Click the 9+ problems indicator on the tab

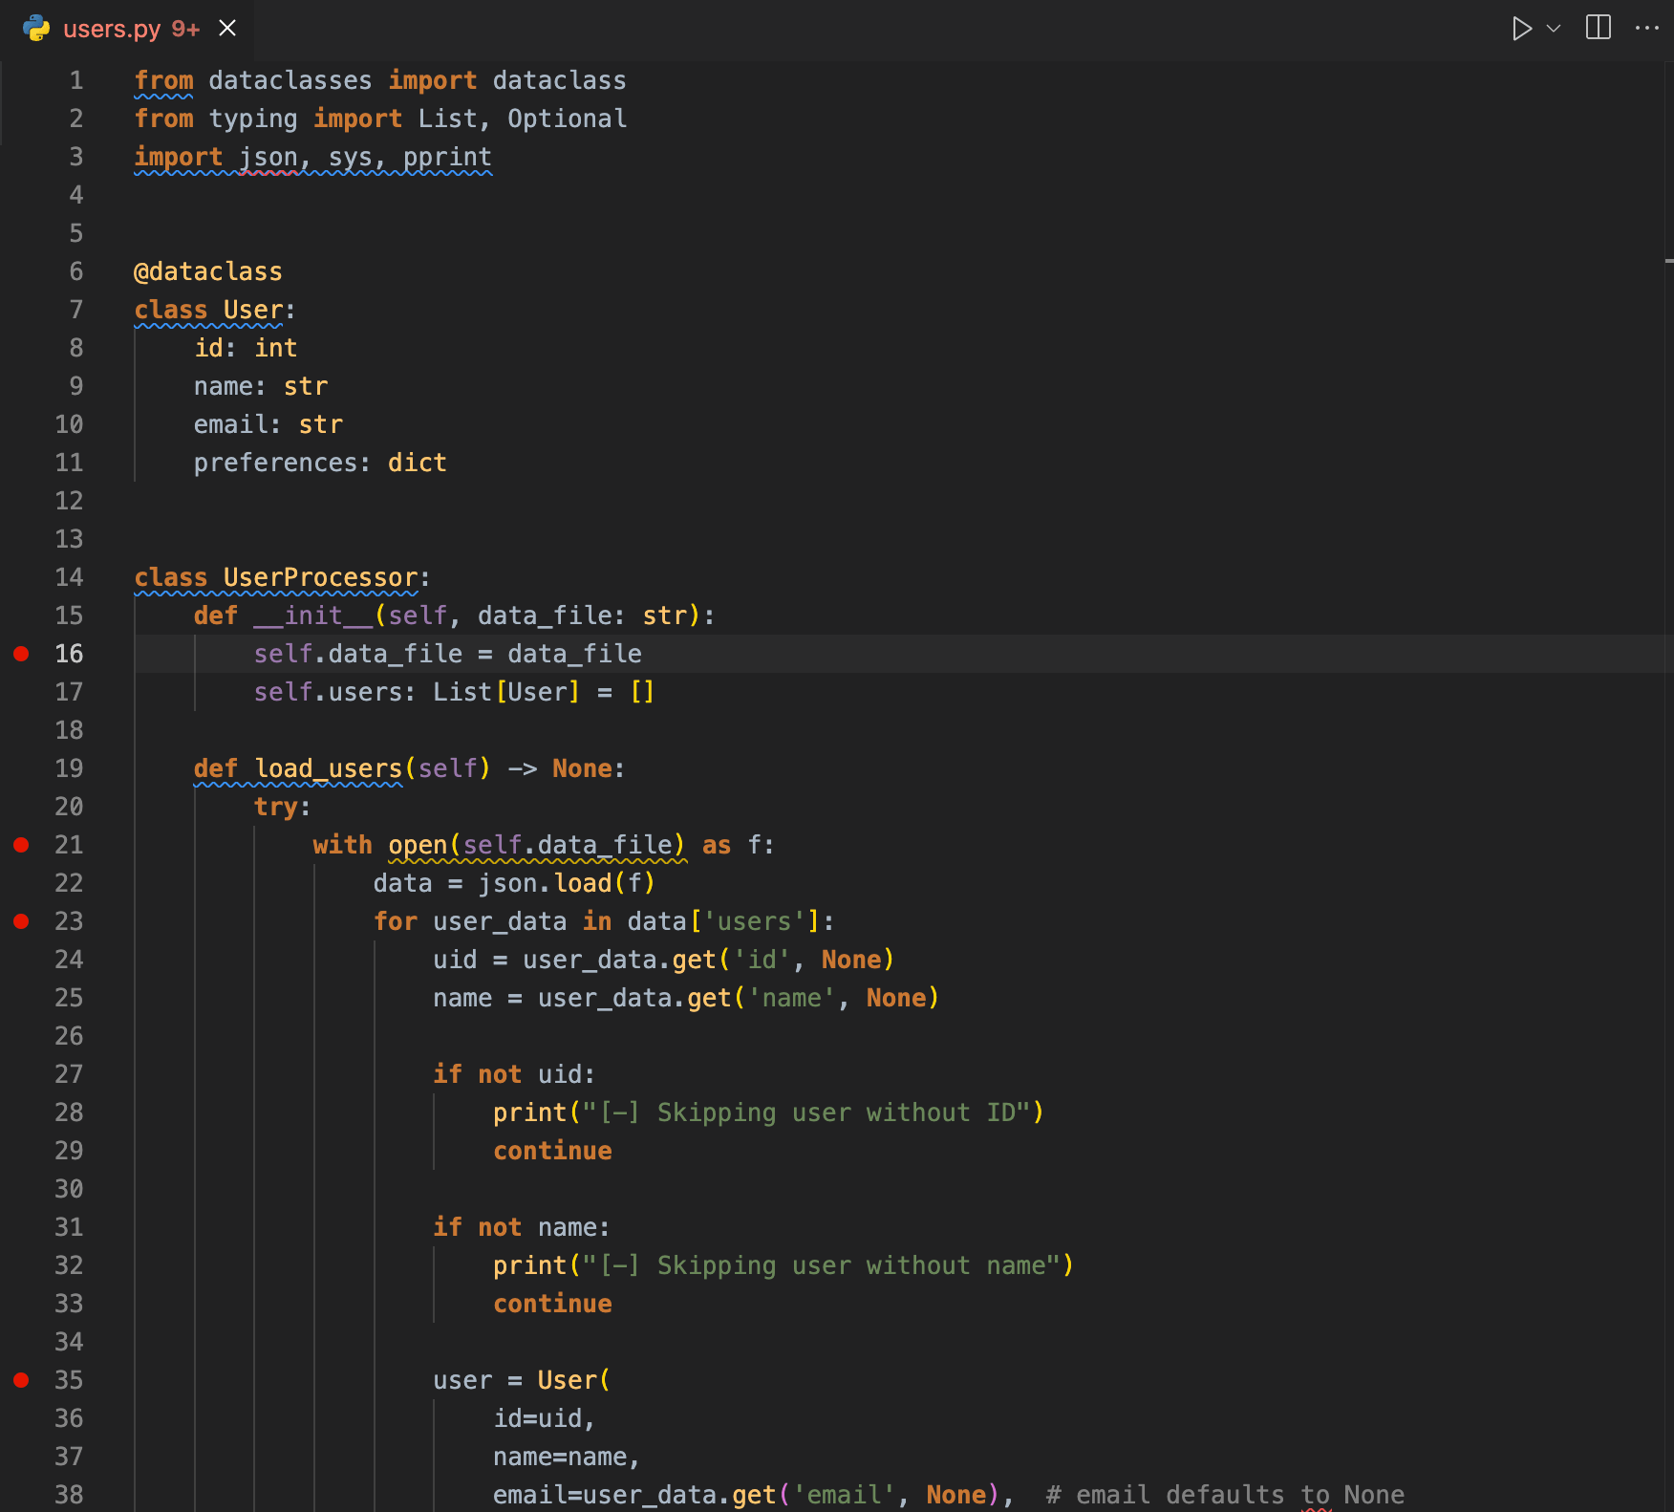[184, 28]
